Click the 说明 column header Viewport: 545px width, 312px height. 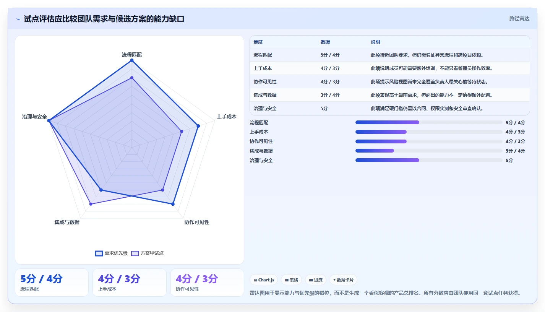click(x=375, y=42)
